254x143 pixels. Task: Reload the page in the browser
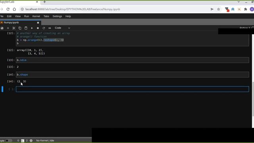(8, 9)
